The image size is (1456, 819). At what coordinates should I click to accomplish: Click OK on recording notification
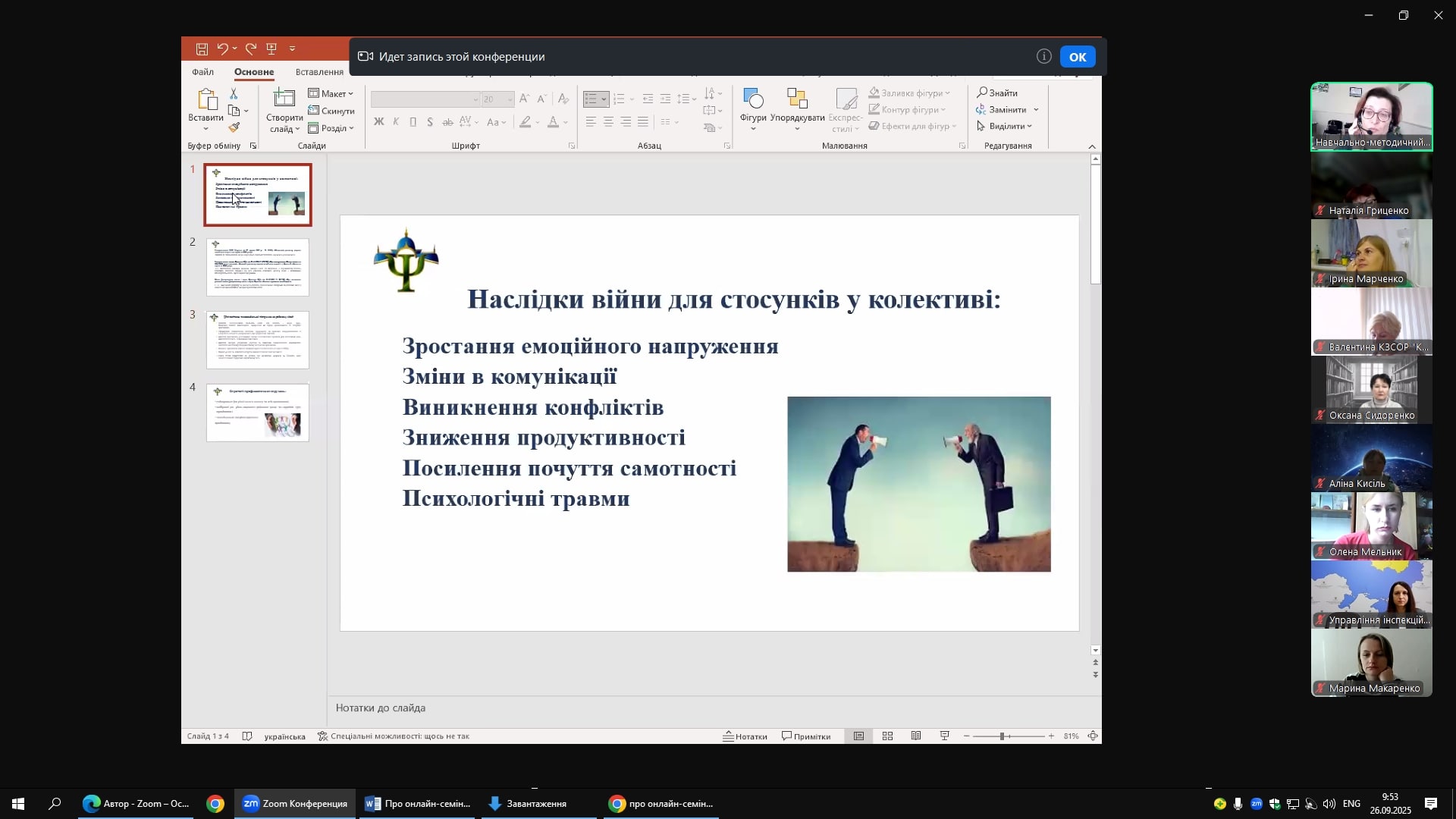[x=1078, y=57]
